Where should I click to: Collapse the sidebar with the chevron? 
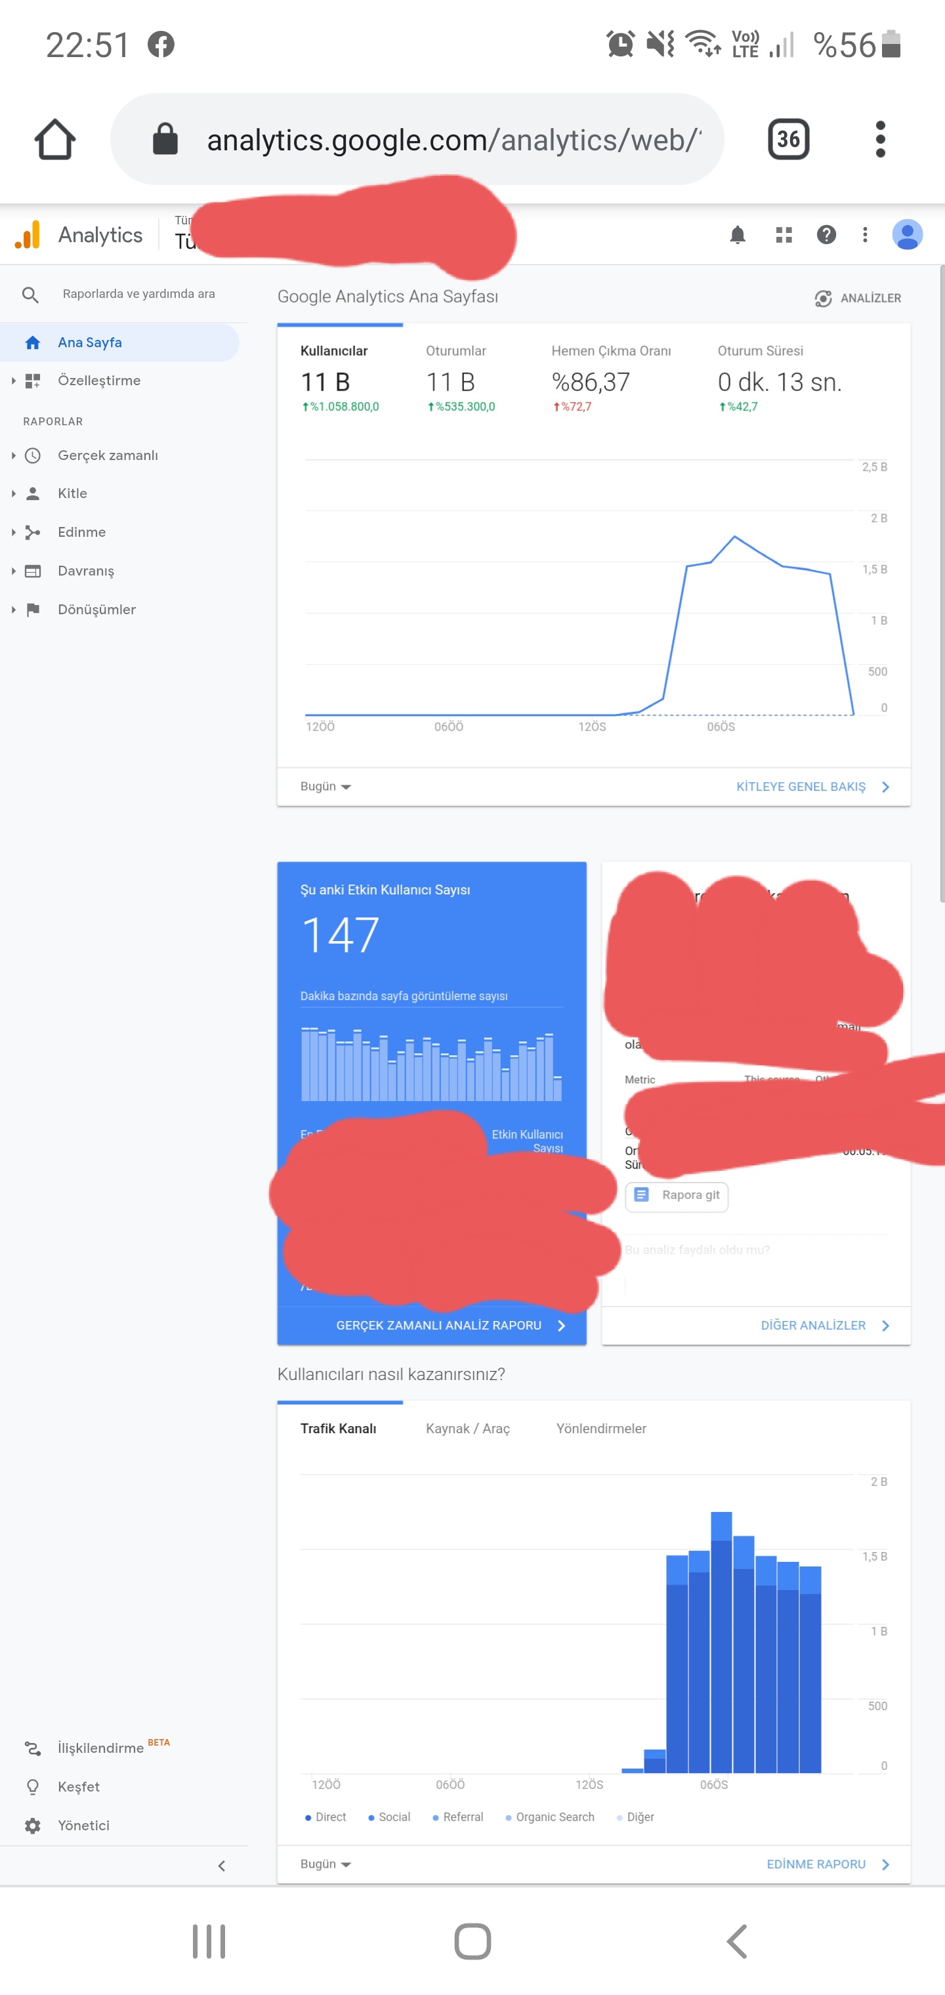(x=222, y=1866)
